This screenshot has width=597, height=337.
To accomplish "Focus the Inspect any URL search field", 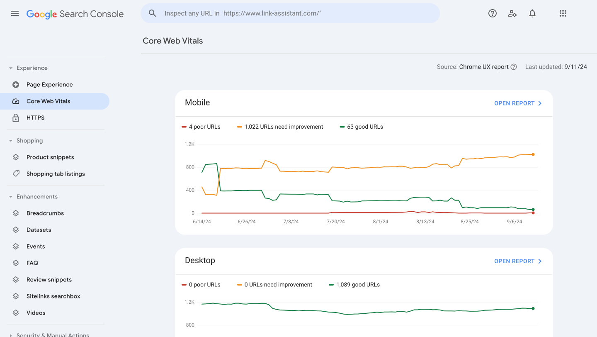I will (x=290, y=13).
